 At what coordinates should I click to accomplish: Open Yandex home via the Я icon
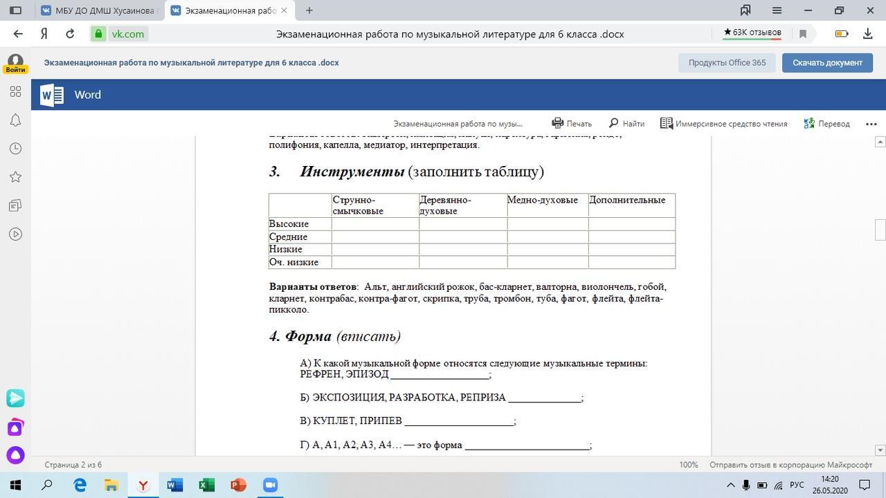coord(44,34)
